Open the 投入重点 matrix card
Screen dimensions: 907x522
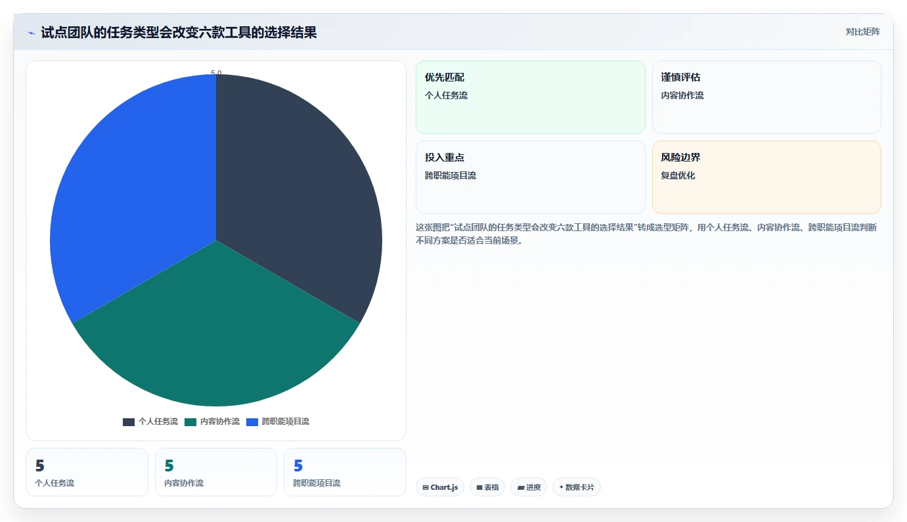(531, 177)
